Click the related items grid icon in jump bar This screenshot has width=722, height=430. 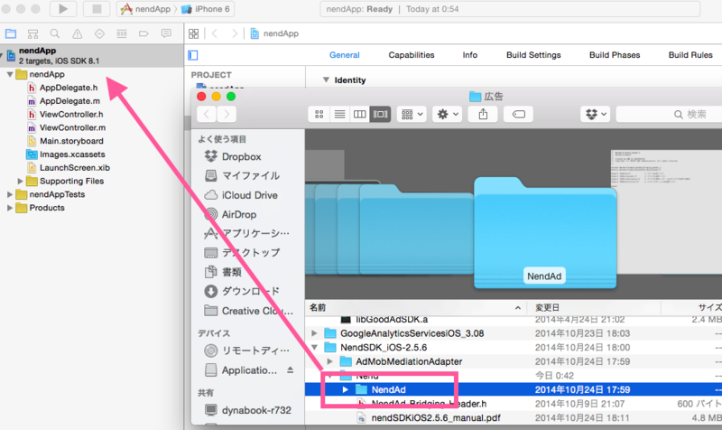click(194, 33)
